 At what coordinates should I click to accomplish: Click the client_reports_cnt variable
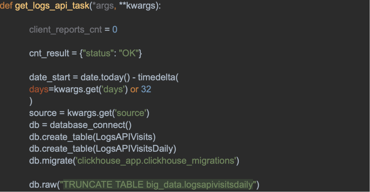click(x=65, y=30)
